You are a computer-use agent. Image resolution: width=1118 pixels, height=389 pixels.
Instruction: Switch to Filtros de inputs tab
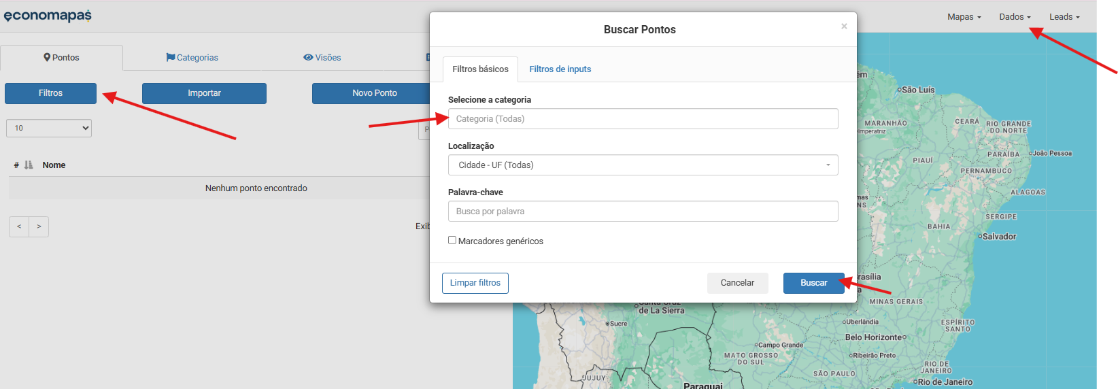coord(560,69)
